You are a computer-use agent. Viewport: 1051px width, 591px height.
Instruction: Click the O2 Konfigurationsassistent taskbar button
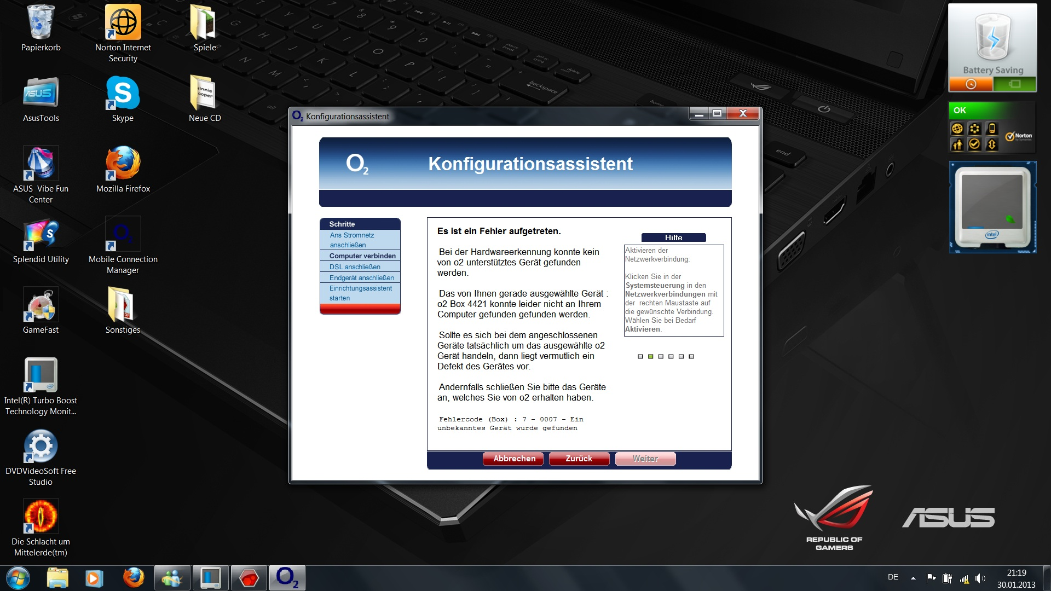click(287, 578)
